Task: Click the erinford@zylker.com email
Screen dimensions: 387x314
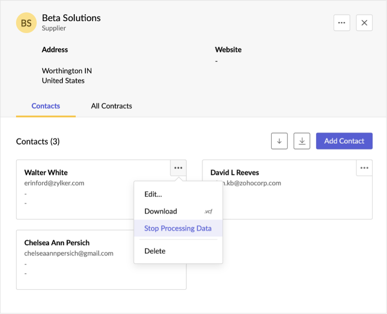Action: coord(54,183)
